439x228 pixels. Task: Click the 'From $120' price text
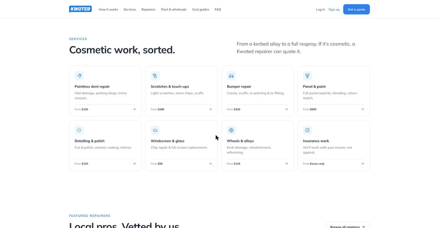(x=81, y=109)
